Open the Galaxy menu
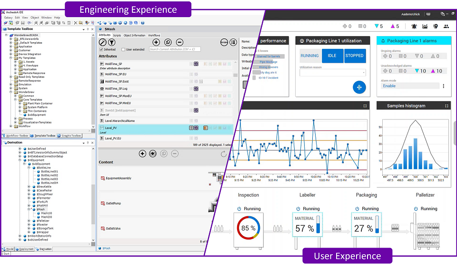 pyautogui.click(x=8, y=18)
